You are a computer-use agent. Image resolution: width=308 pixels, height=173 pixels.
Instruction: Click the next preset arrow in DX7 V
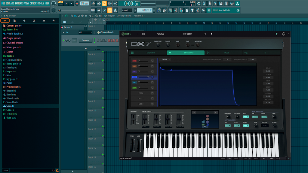212,34
